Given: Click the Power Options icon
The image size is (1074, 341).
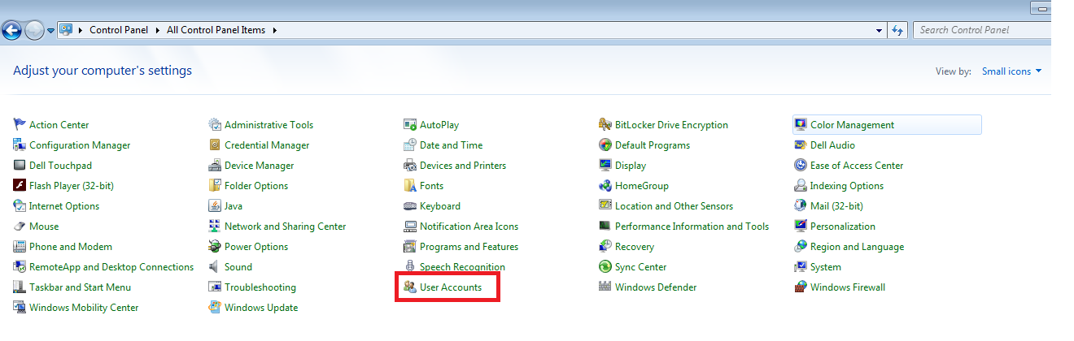Looking at the screenshot, I should pos(215,246).
